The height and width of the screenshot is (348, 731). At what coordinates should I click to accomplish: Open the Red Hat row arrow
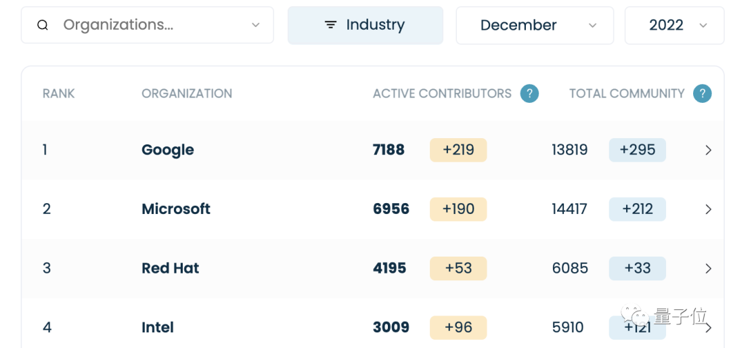pyautogui.click(x=708, y=269)
